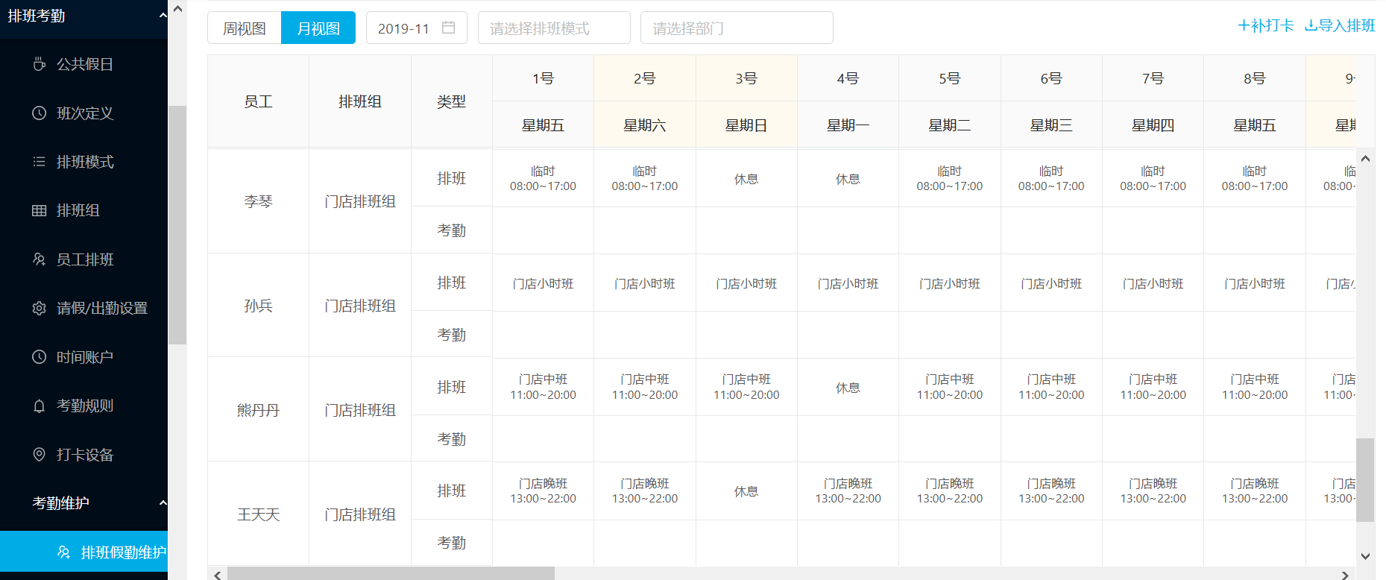The image size is (1386, 580).
Task: Click 孙兵 门店小时班 cell on 2号
Action: tap(645, 283)
